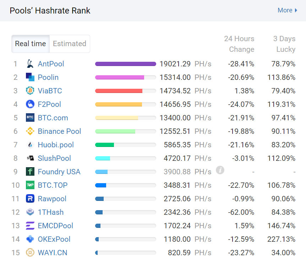Open the OKExPool link
The width and height of the screenshot is (306, 279).
pyautogui.click(x=54, y=239)
